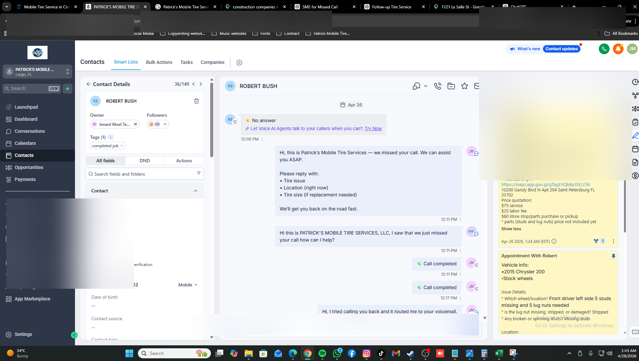Open PATRICK'S MOBILE account switcher
The height and width of the screenshot is (361, 639).
click(x=37, y=72)
